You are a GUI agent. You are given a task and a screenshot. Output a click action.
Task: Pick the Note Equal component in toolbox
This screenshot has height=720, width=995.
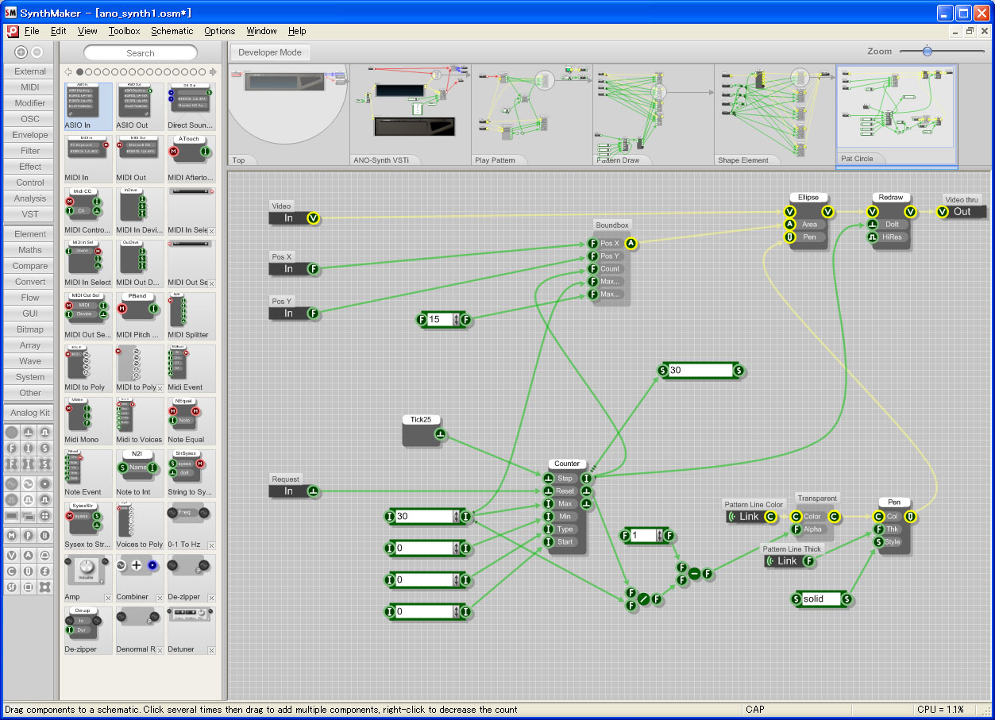click(x=191, y=421)
